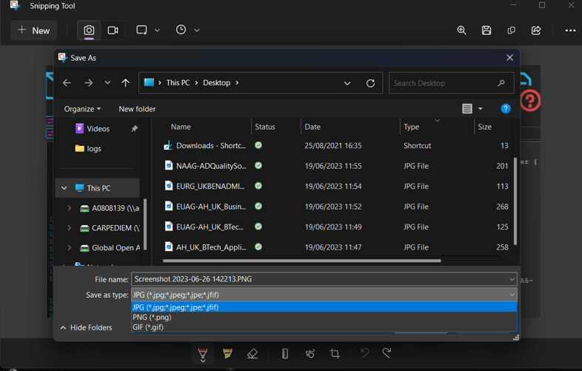Open the Organize dropdown menu
Image resolution: width=582 pixels, height=371 pixels.
point(82,109)
